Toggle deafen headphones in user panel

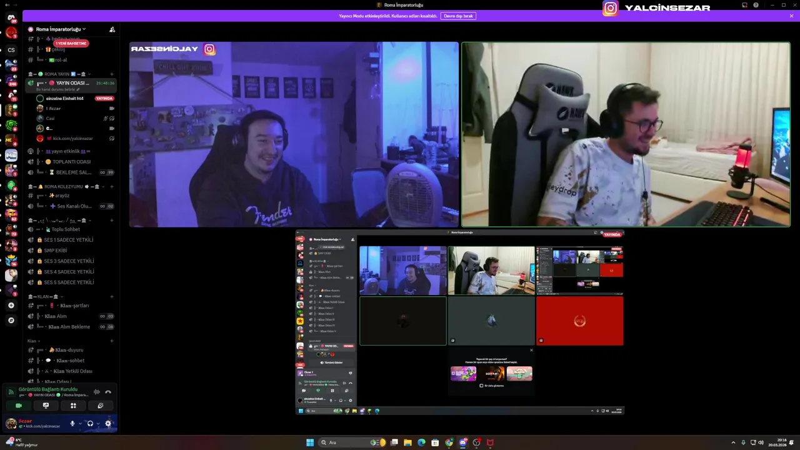[x=91, y=424]
